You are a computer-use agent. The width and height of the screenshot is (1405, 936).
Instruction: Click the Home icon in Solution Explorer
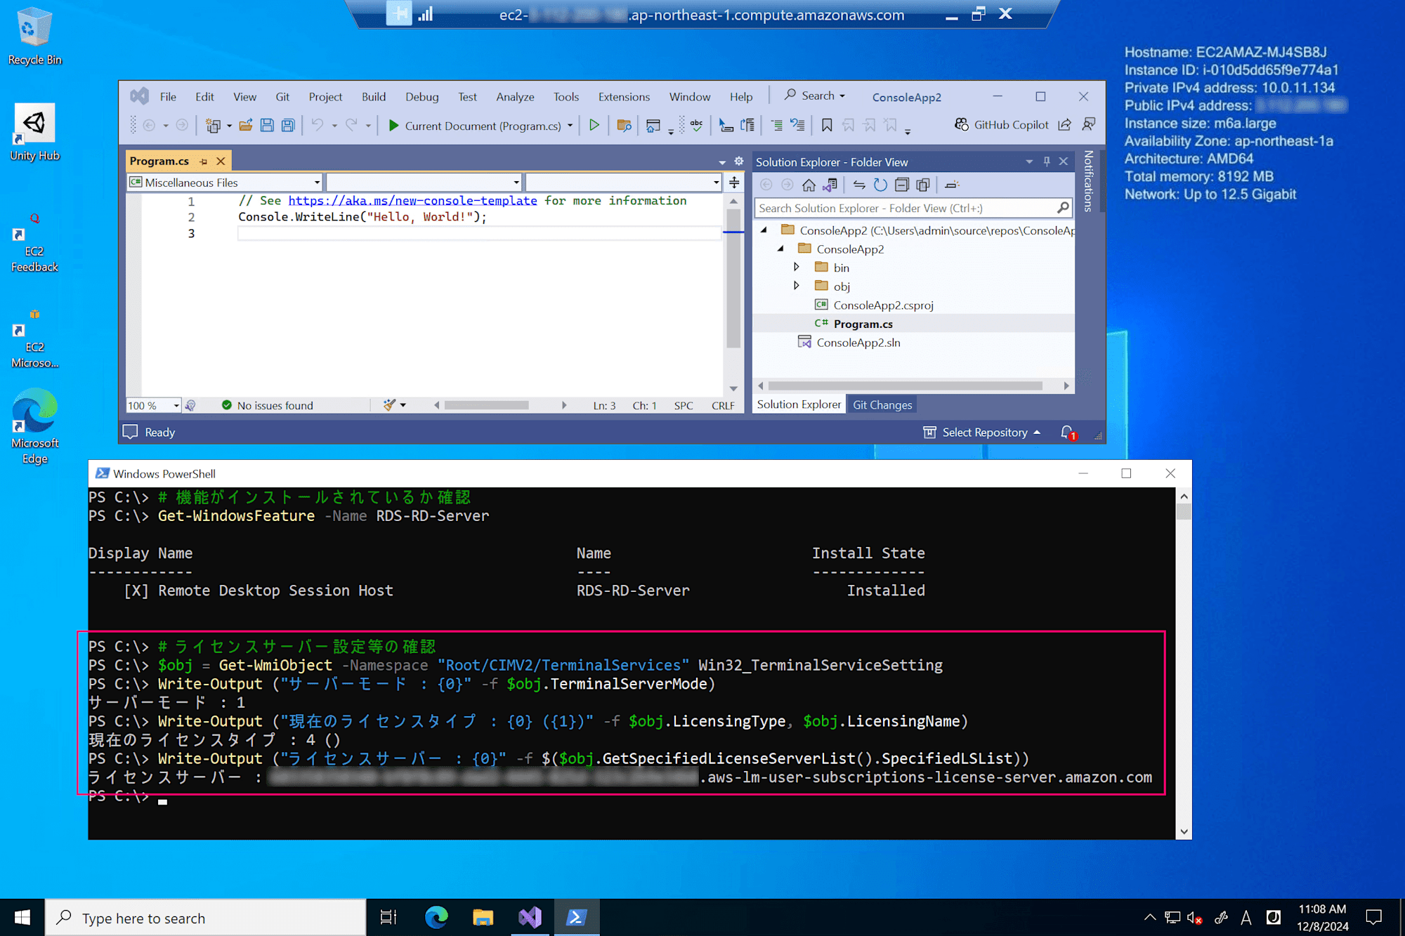[x=809, y=185]
